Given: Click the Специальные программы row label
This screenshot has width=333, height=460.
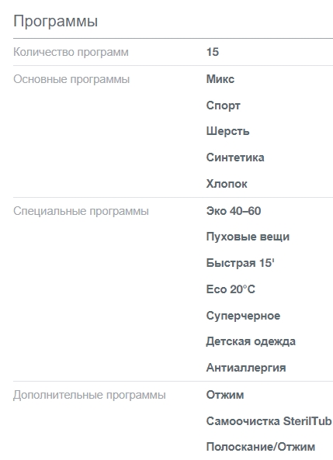Looking at the screenshot, I should (81, 211).
